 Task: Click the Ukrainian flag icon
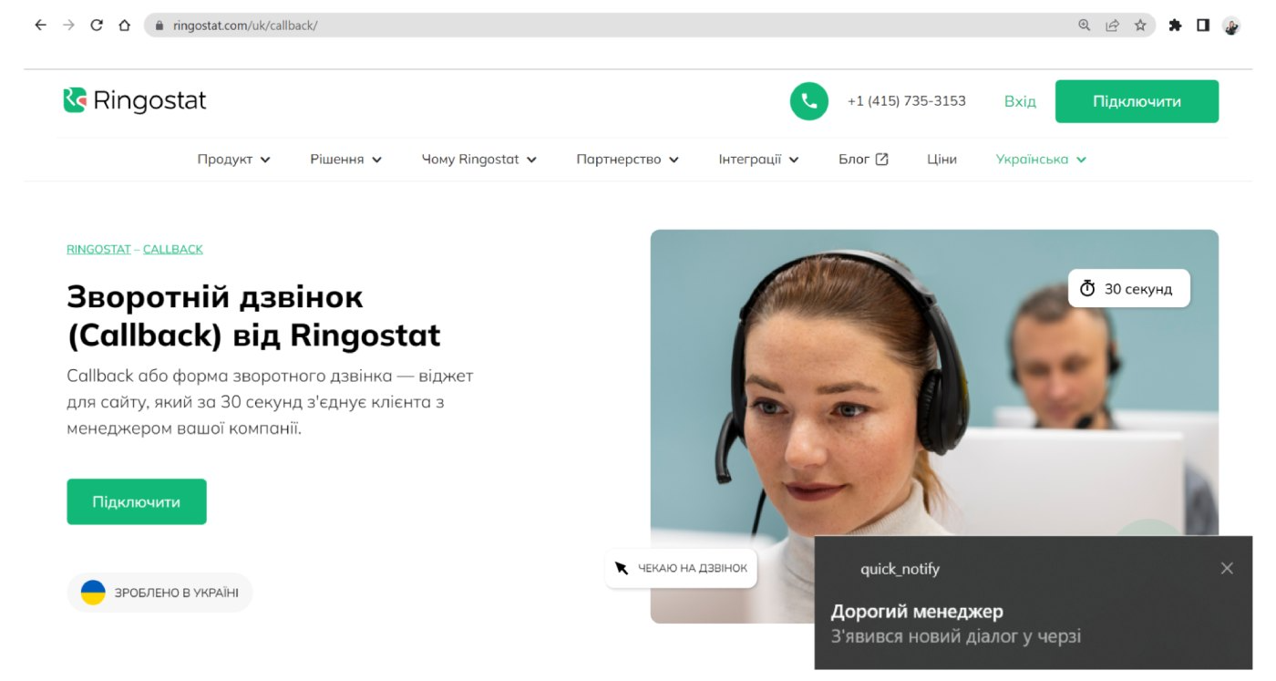click(93, 593)
